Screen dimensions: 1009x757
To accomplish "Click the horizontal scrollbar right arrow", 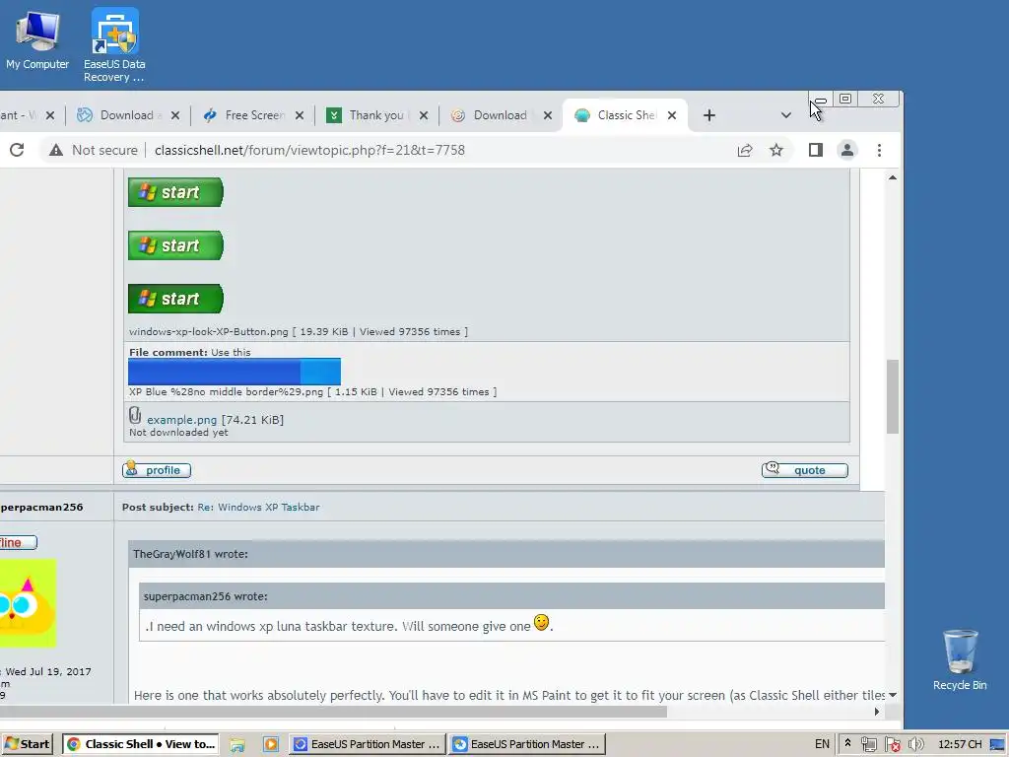I will [876, 712].
